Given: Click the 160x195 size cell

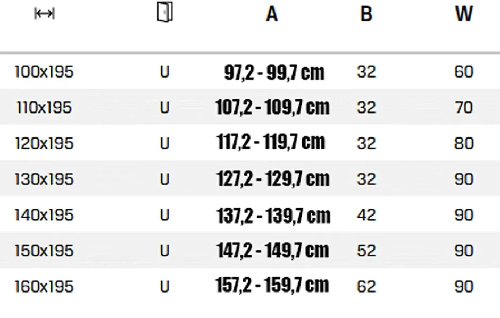Looking at the screenshot, I should coord(44,287).
